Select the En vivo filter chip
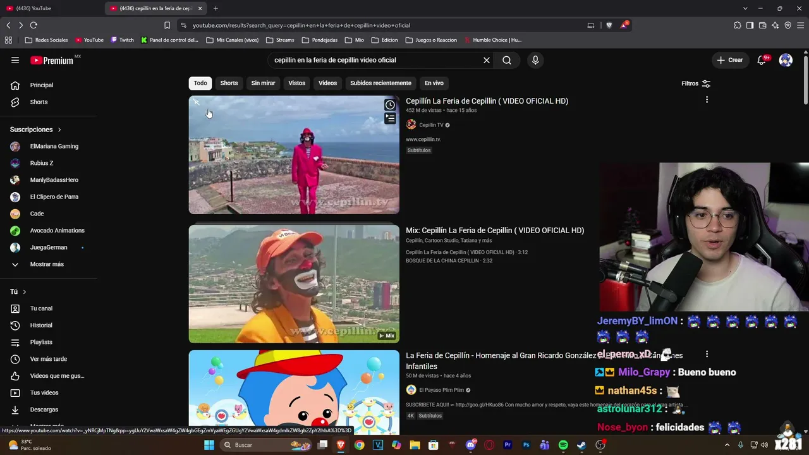Viewport: 809px width, 455px height. pyautogui.click(x=434, y=83)
